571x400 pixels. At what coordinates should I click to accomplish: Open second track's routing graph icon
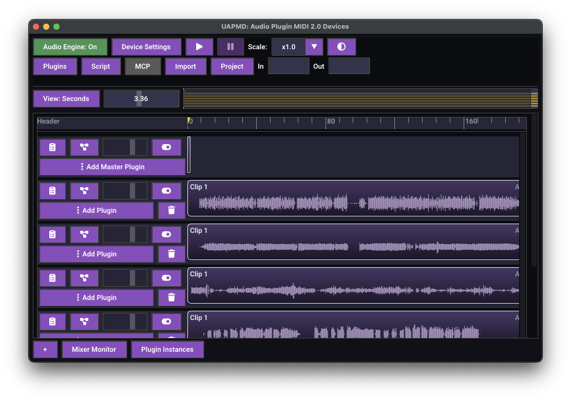(84, 234)
